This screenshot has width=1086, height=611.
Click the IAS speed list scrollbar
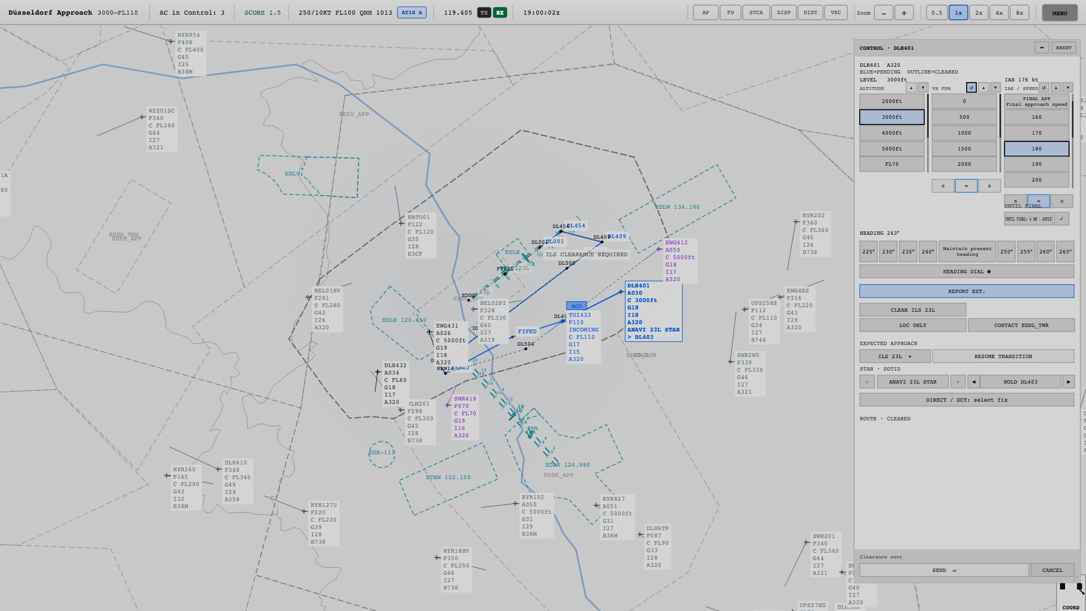click(1072, 141)
